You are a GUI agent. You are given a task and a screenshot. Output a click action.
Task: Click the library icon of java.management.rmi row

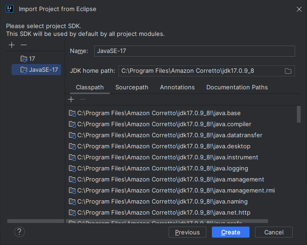pyautogui.click(x=72, y=191)
